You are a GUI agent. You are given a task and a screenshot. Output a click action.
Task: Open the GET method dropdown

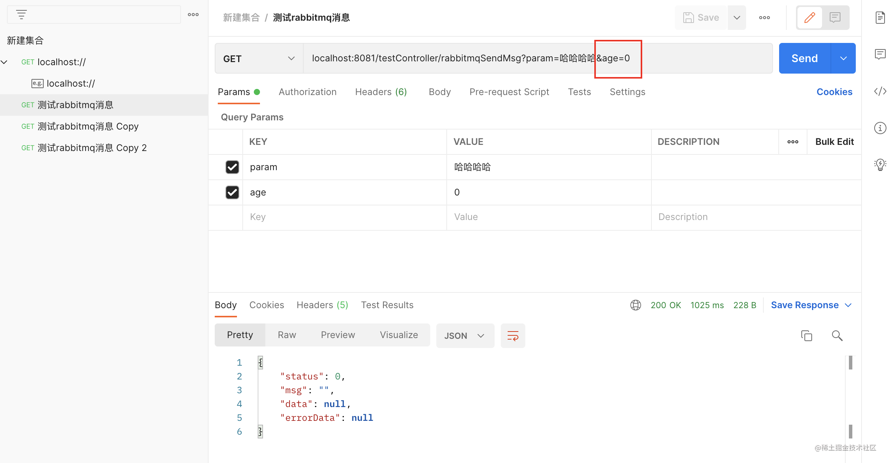[258, 58]
